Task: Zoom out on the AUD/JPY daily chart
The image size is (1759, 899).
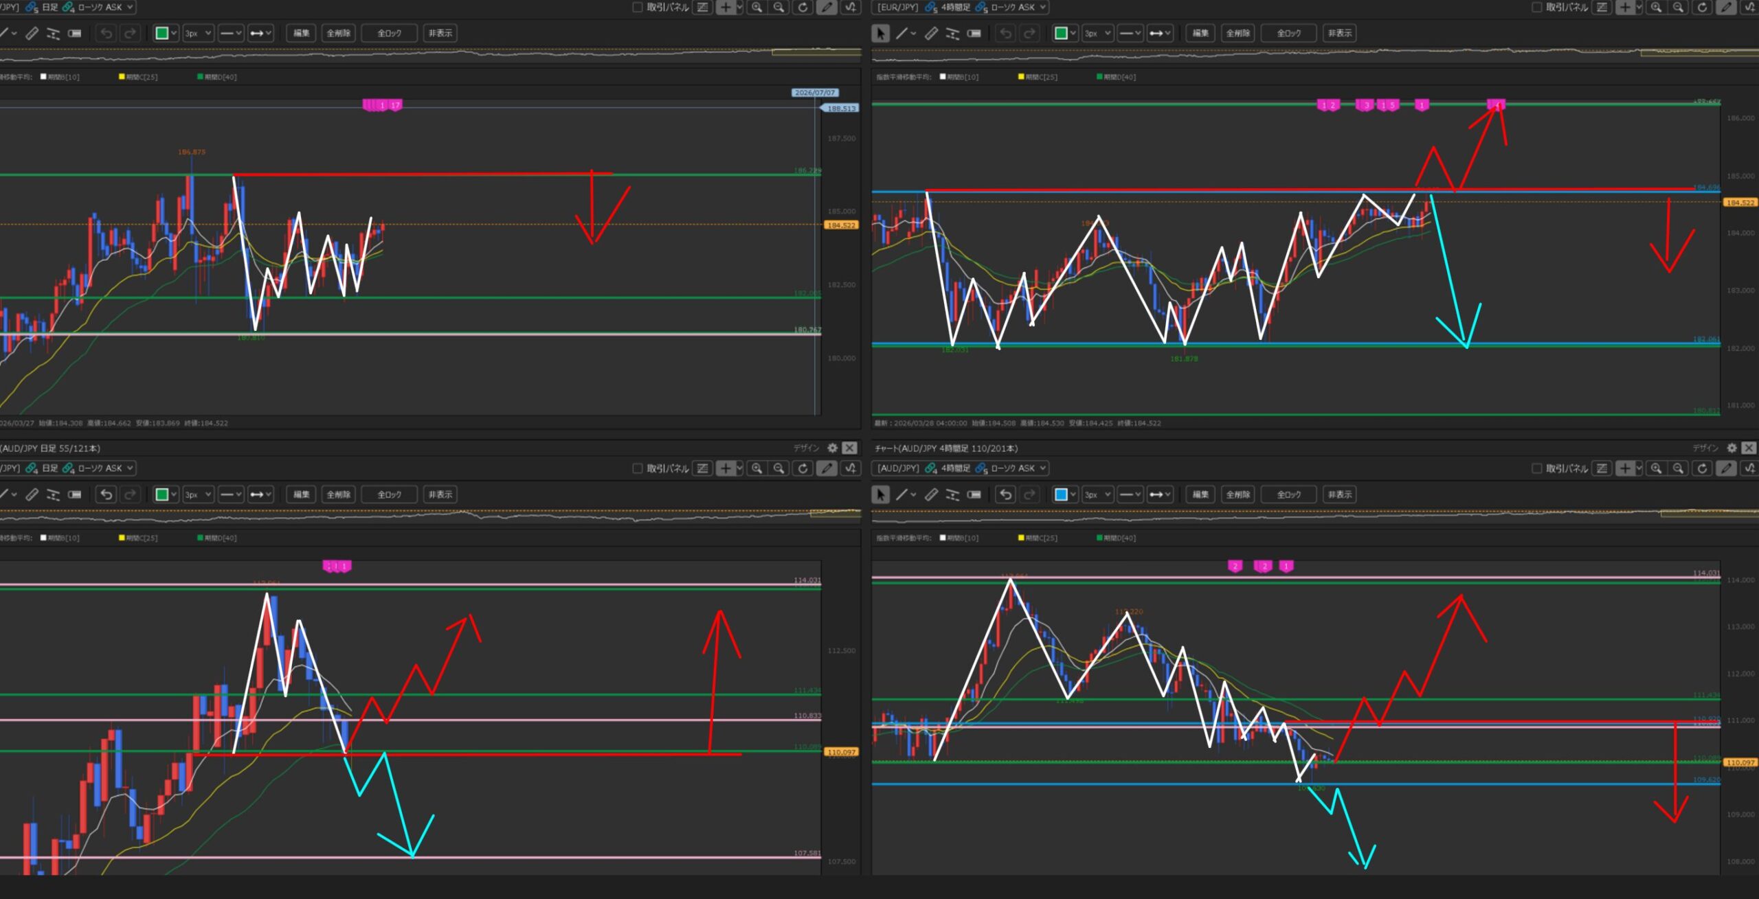Action: pyautogui.click(x=778, y=468)
